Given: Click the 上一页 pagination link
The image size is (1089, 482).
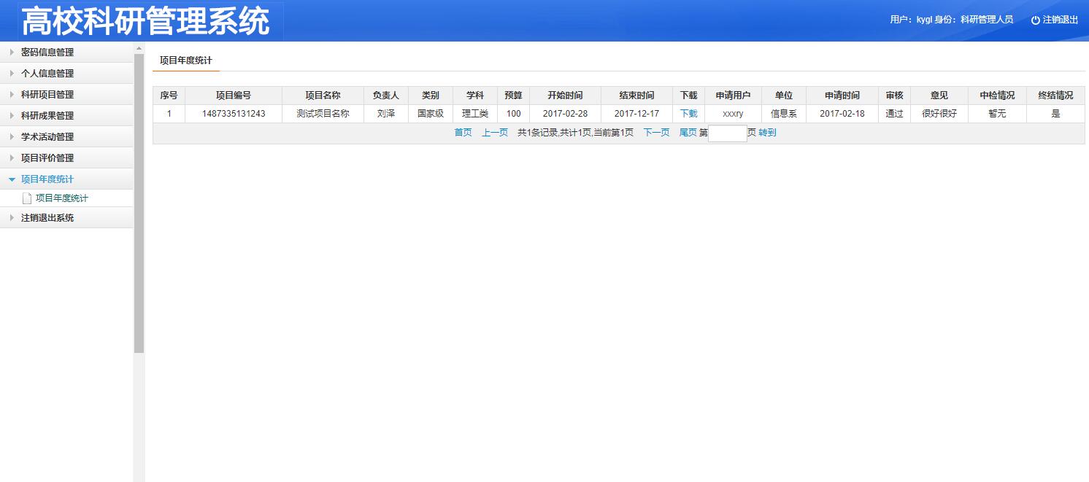Looking at the screenshot, I should tap(494, 133).
